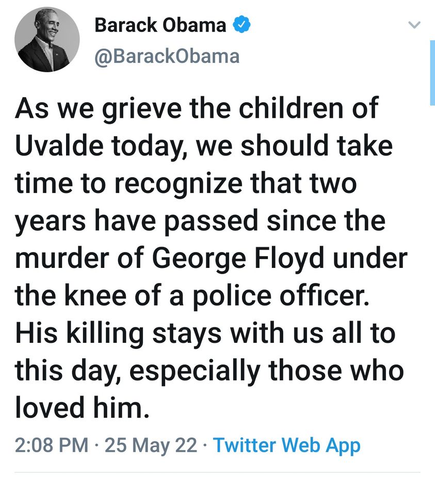Click the blue verified badge
The width and height of the screenshot is (435, 477).
click(x=241, y=25)
